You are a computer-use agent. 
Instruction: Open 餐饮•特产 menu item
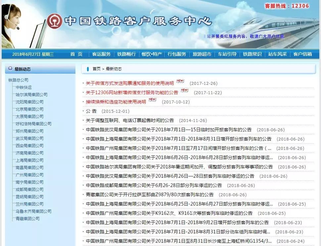click(x=152, y=54)
